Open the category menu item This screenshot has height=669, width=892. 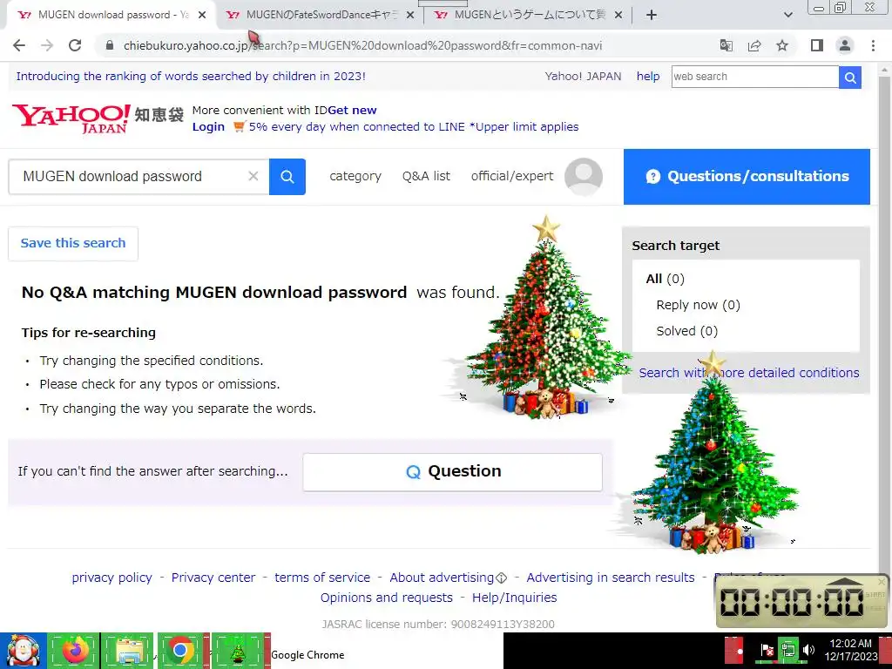(355, 176)
